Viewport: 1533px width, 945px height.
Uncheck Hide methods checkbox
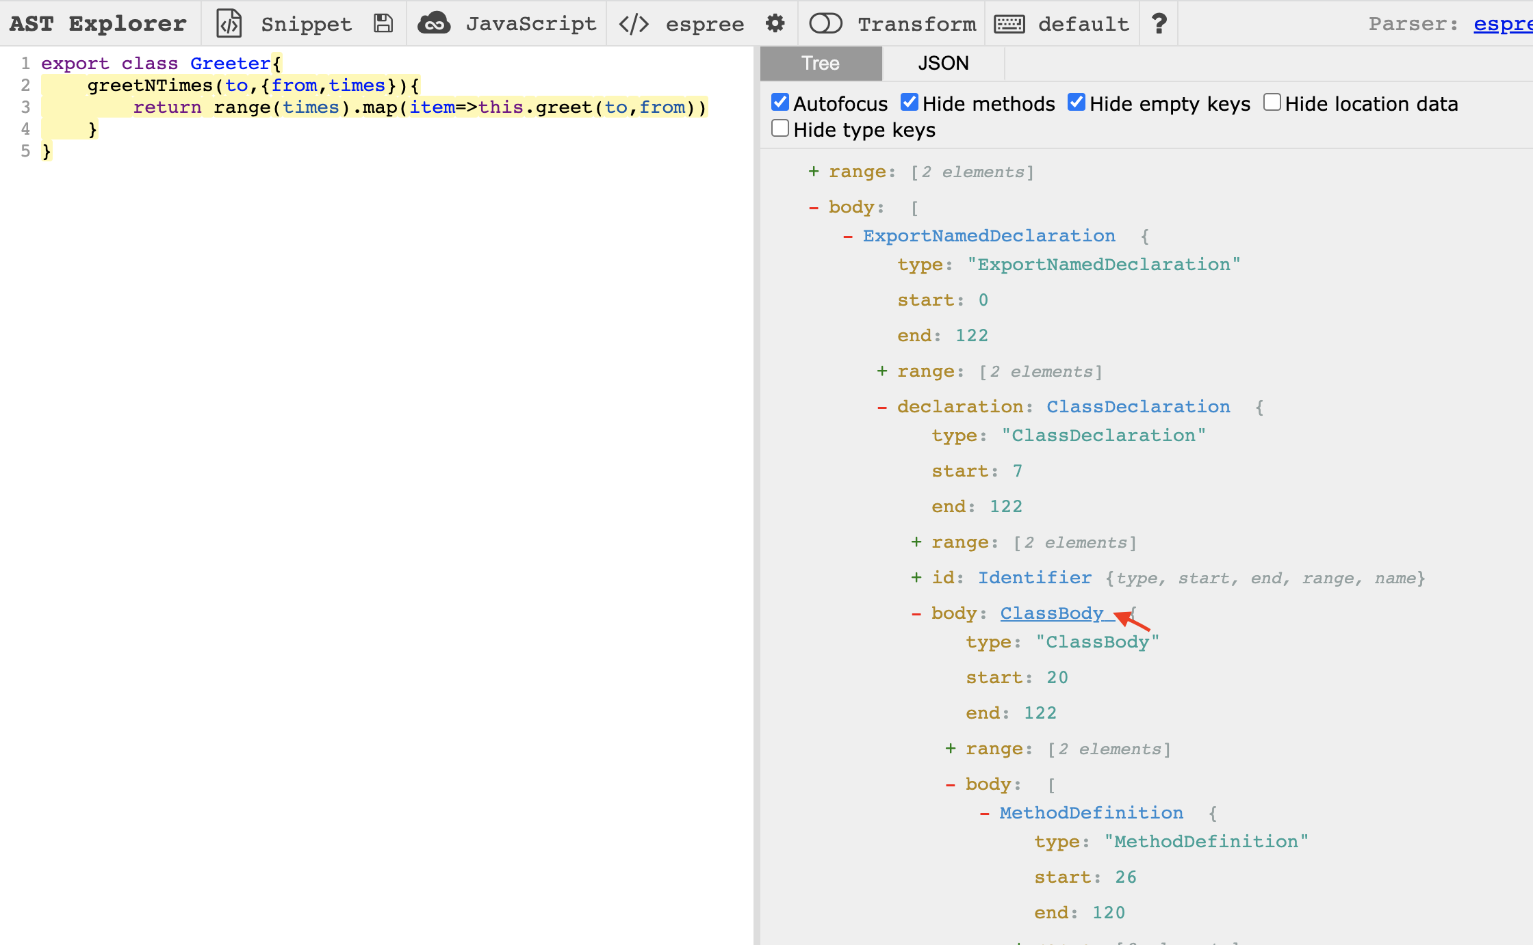tap(909, 103)
